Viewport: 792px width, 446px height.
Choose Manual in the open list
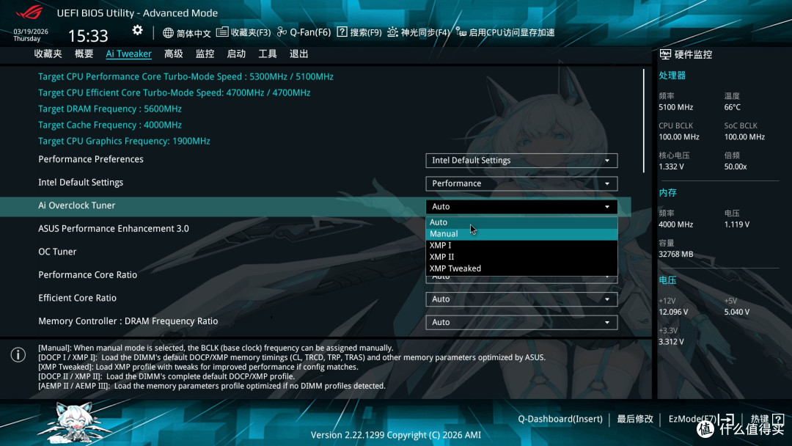click(x=521, y=234)
